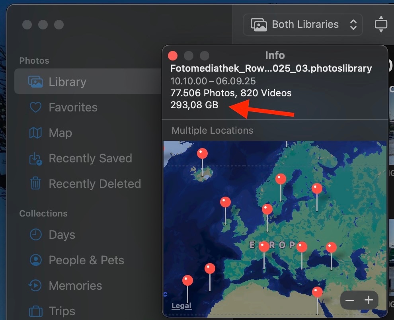Open the Both Libraries dropdown
394x320 pixels.
pyautogui.click(x=302, y=25)
